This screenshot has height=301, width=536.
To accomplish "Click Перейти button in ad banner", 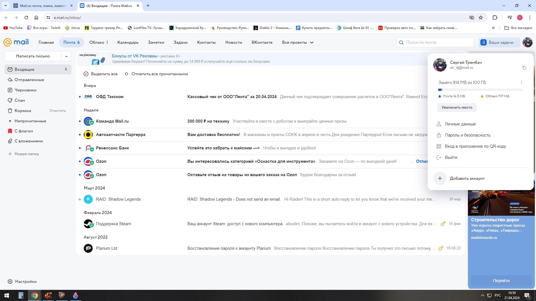I will click(501, 281).
